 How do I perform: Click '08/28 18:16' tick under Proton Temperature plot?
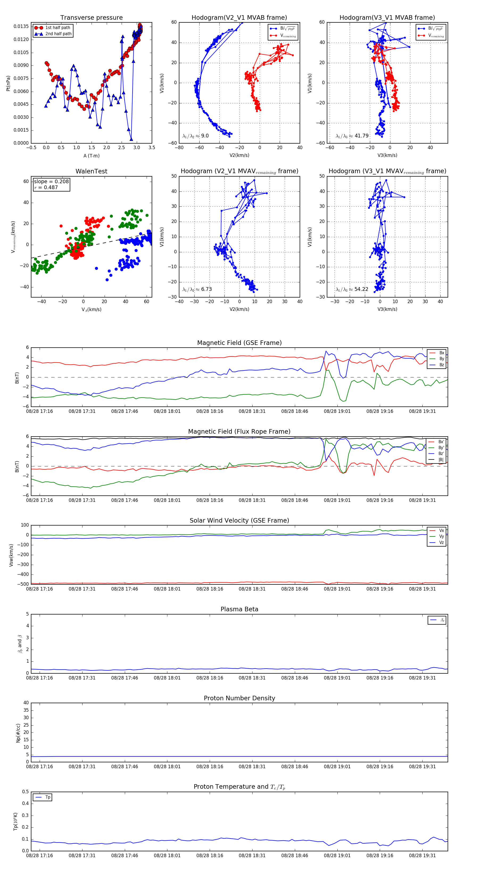tap(210, 856)
